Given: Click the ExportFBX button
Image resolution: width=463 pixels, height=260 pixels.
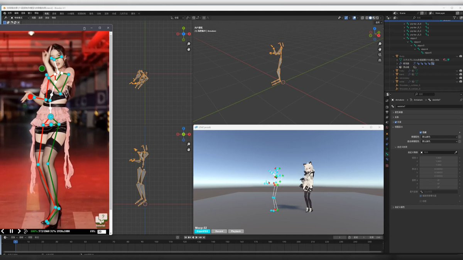Looking at the screenshot, I should tap(202, 231).
